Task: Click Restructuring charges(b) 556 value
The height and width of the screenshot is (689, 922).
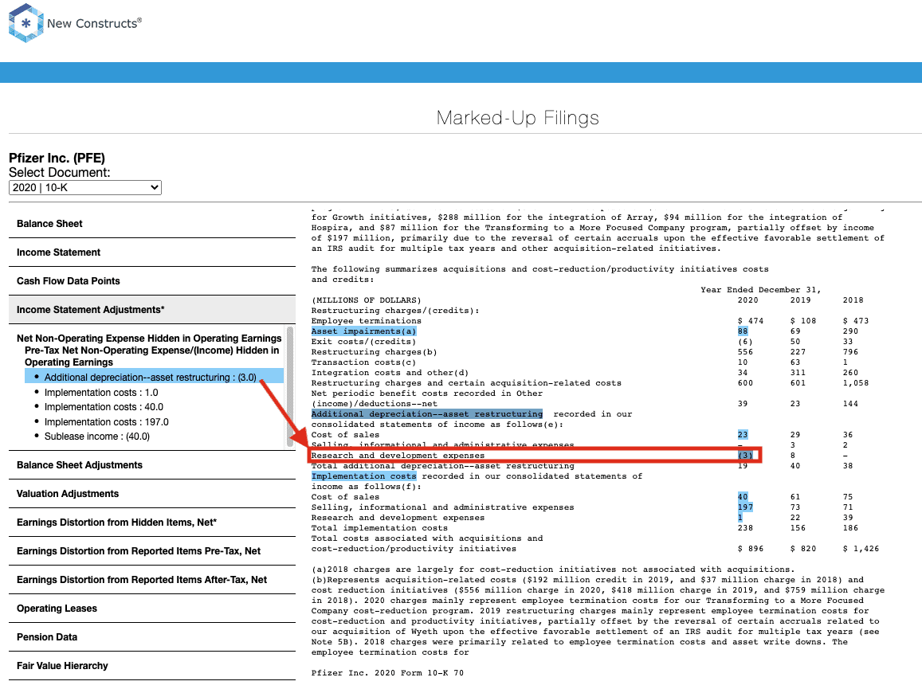Action: [745, 352]
